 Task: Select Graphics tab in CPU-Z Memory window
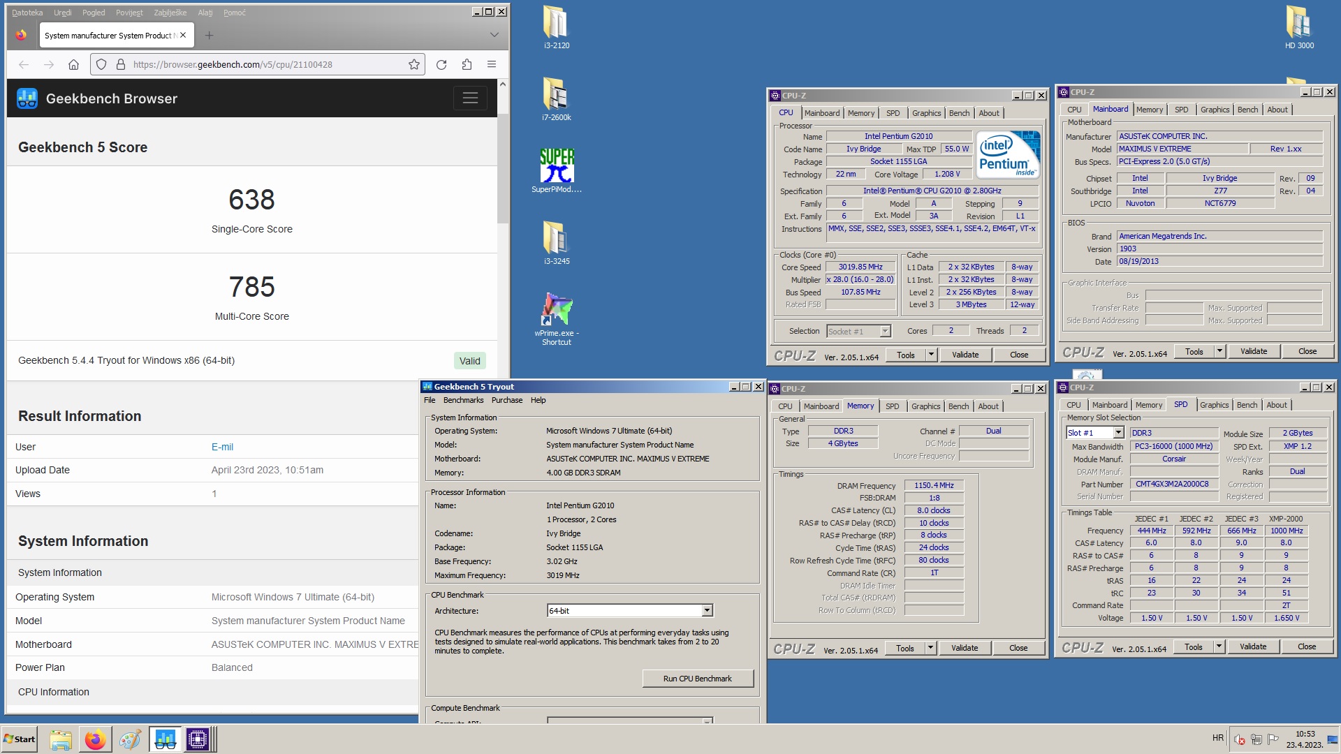click(x=925, y=406)
